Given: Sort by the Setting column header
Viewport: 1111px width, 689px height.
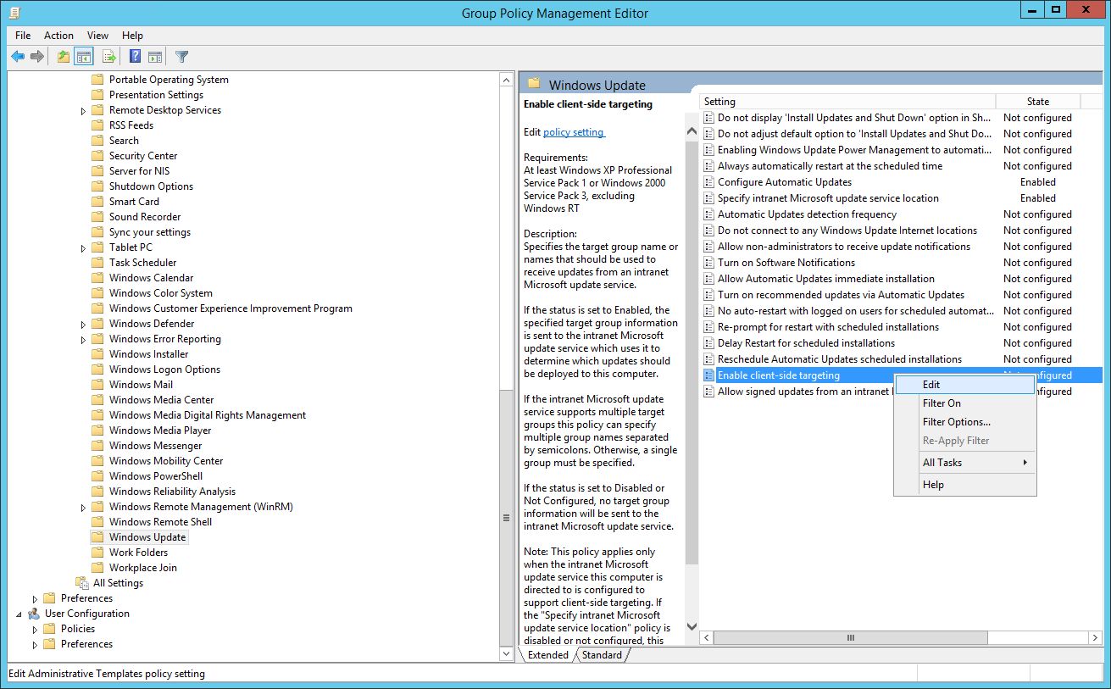Looking at the screenshot, I should [x=847, y=102].
